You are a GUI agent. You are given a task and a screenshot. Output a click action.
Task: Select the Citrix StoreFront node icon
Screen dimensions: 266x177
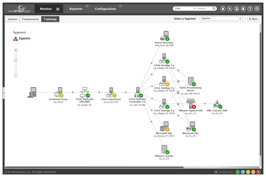pyautogui.click(x=111, y=92)
